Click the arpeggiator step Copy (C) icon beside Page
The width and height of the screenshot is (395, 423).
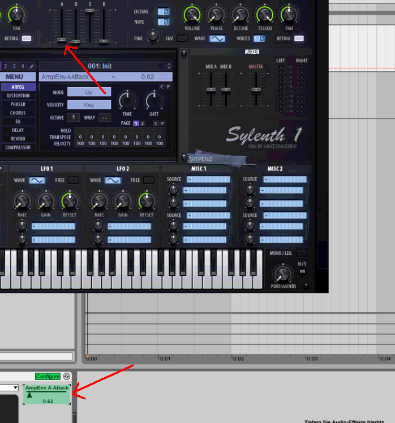(x=156, y=123)
